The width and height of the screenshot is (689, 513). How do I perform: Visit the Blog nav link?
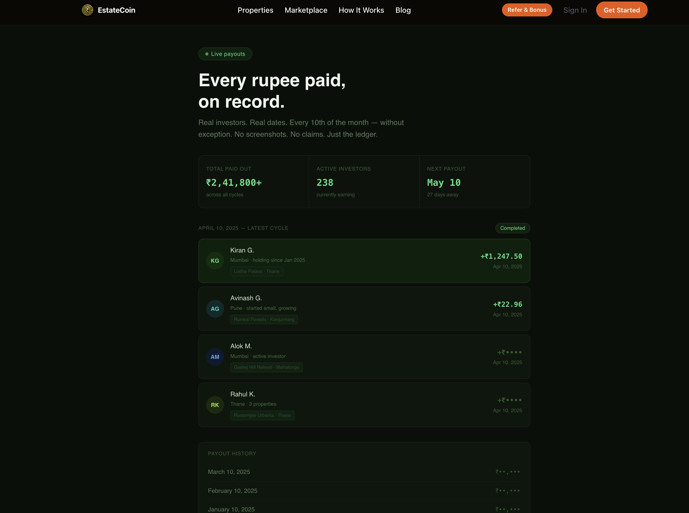tap(403, 10)
